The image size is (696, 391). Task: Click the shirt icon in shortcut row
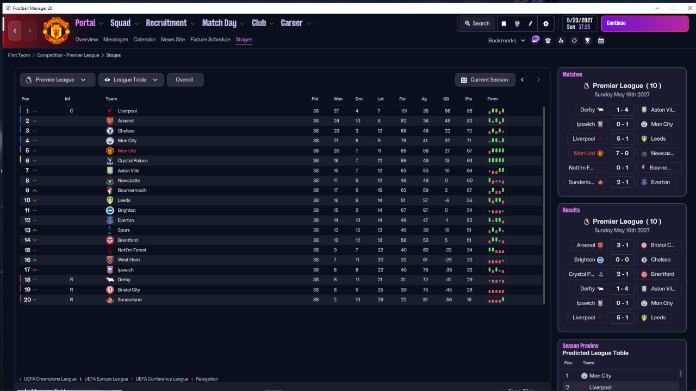tap(548, 40)
